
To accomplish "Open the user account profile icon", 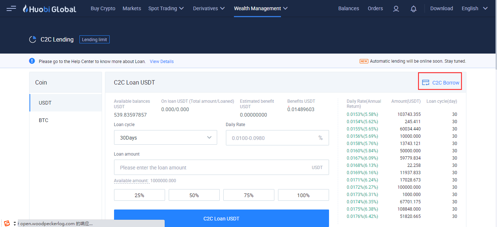I will (x=396, y=9).
